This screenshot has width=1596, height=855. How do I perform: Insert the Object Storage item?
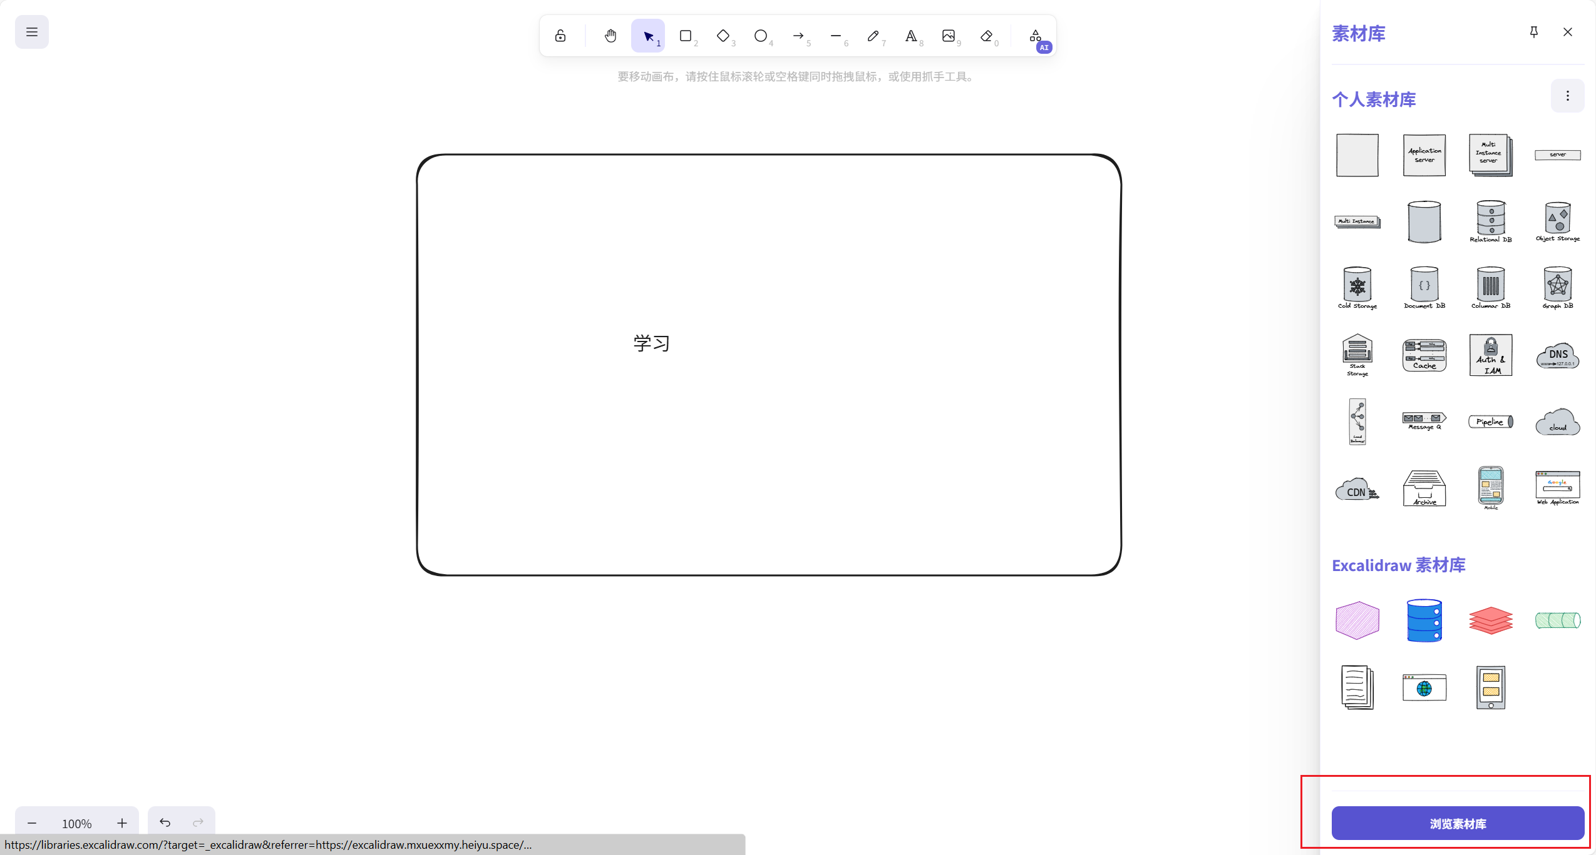[x=1558, y=222]
